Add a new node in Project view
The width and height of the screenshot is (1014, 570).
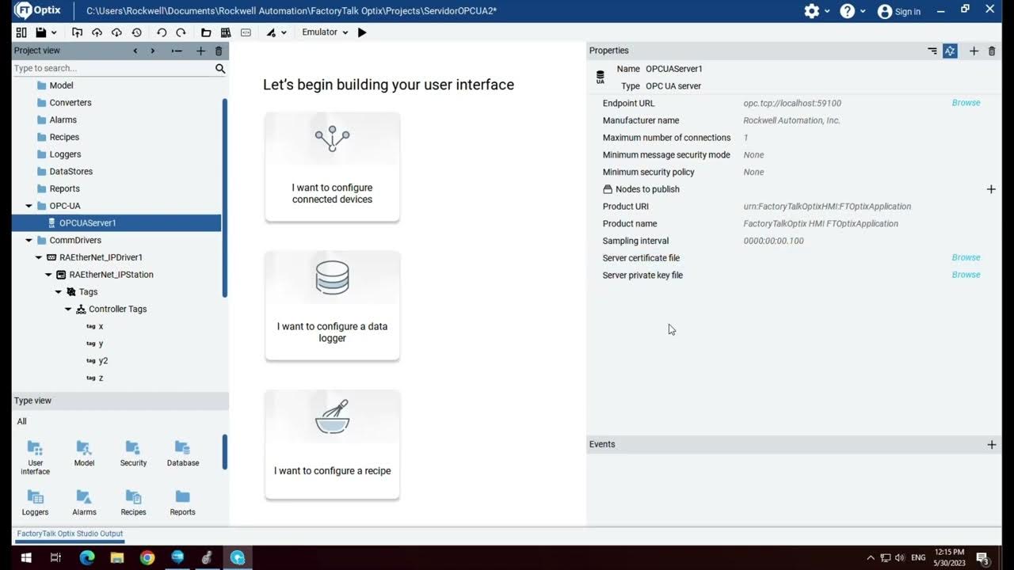coord(200,51)
